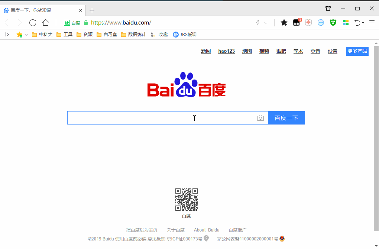
Task: Click the green shield extension icon
Action: (x=333, y=23)
